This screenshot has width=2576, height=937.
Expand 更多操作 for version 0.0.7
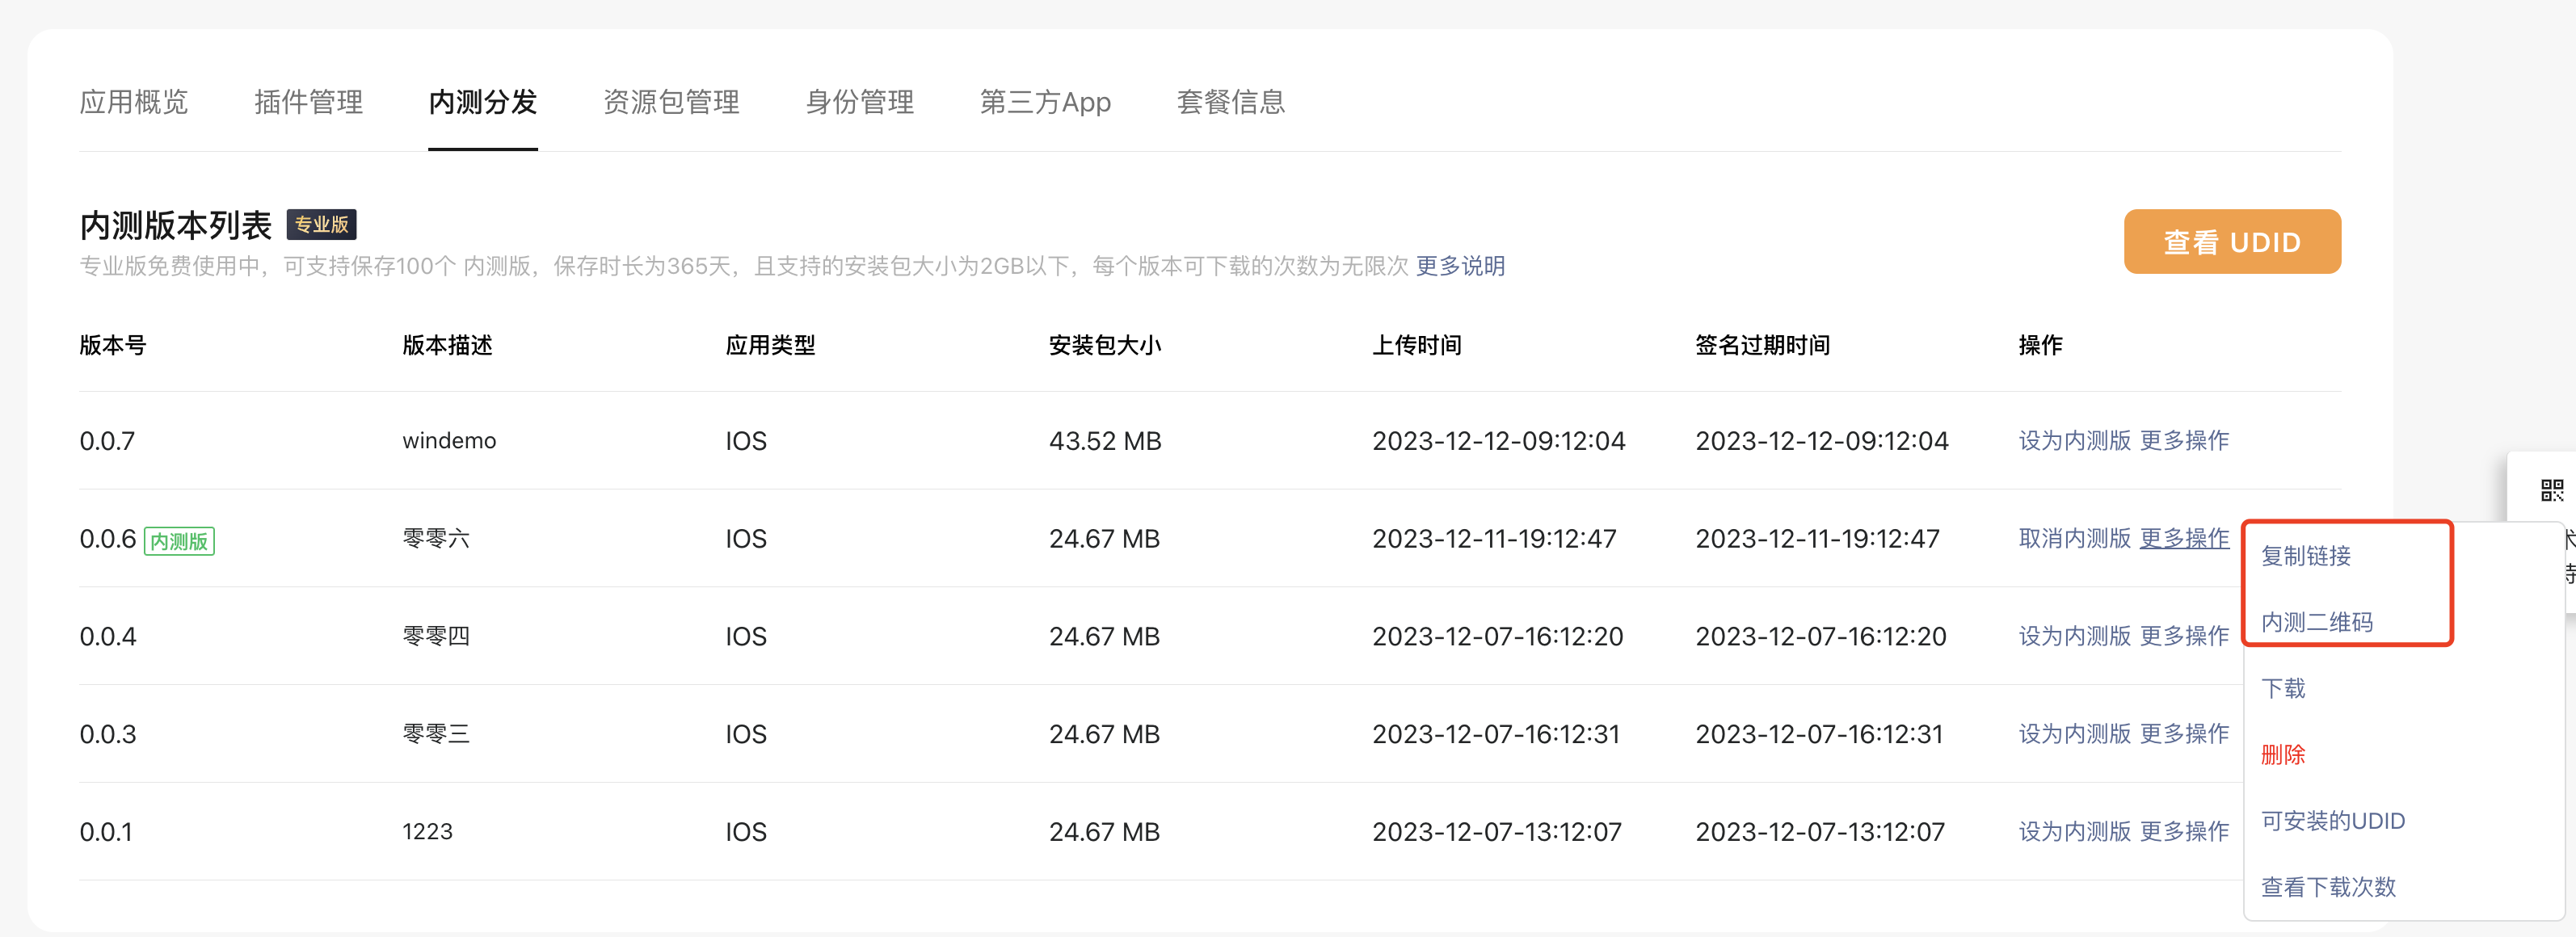click(x=2184, y=441)
